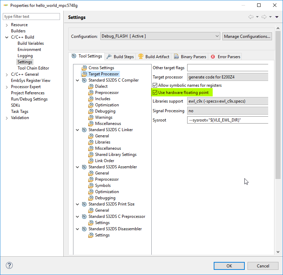
Task: Click the settings pane vertical scrollbar
Action: tap(278, 105)
